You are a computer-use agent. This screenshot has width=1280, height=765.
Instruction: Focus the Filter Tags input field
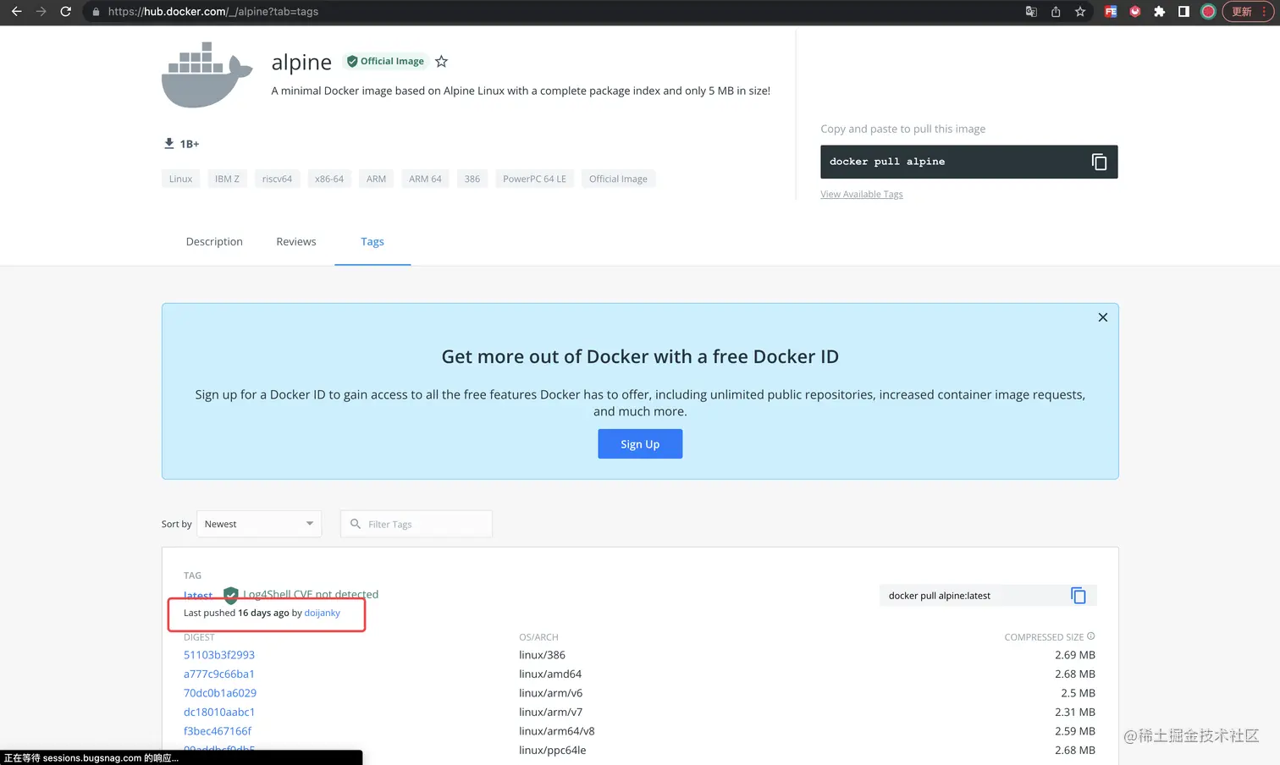click(417, 524)
